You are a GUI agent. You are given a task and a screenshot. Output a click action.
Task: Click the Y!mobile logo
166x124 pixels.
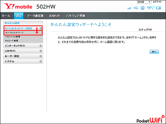(18, 6)
